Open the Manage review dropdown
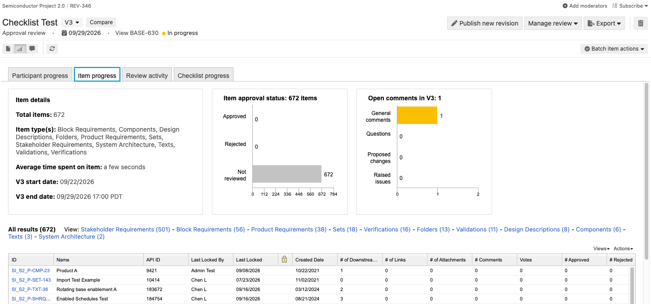Image resolution: width=651 pixels, height=304 pixels. [553, 23]
